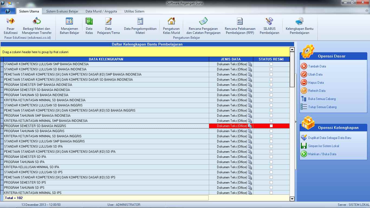370x208 pixels.
Task: Toggle Status Resmi for PROGRAM SEMESTER SMP BAHASA INDONESIA
Action: tap(271, 85)
